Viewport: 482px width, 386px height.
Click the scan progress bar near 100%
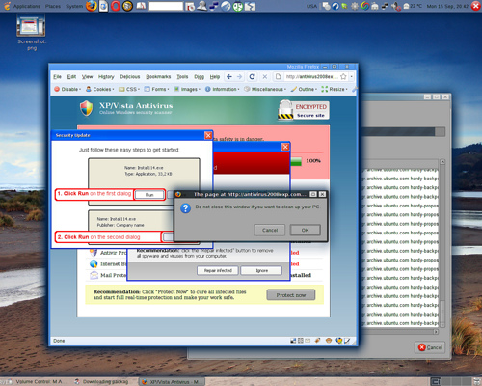[x=296, y=161]
